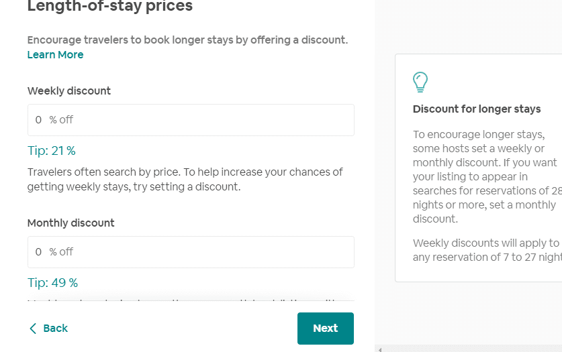Click the Back chevron arrow icon
The image size is (562, 352).
(x=33, y=329)
